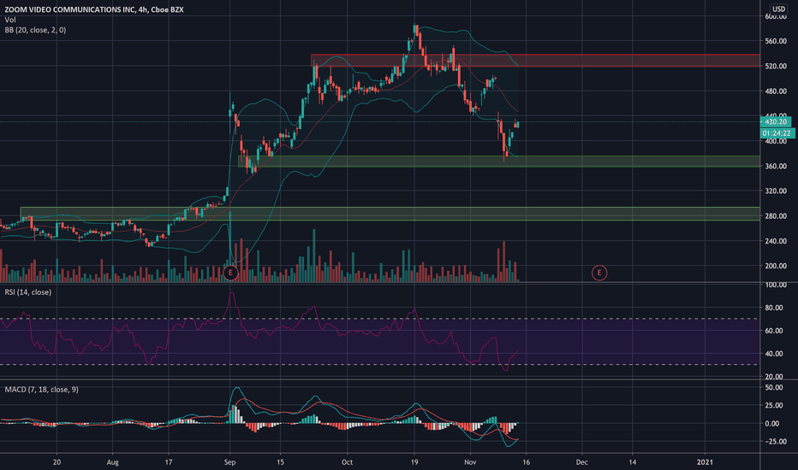Click the upcoming earnings marker near December
This screenshot has height=470, width=798.
599,273
